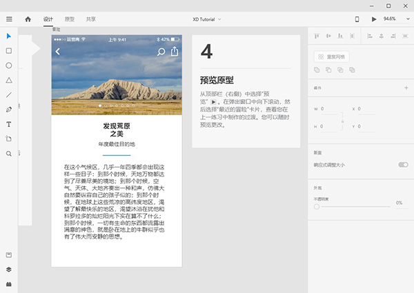Select the Ellipse tool
414x293 pixels.
[9, 65]
